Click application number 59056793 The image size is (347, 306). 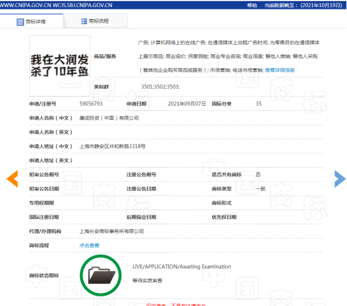pyautogui.click(x=91, y=104)
